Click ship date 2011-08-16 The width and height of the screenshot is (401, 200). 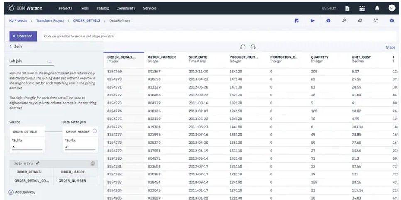pyautogui.click(x=198, y=103)
